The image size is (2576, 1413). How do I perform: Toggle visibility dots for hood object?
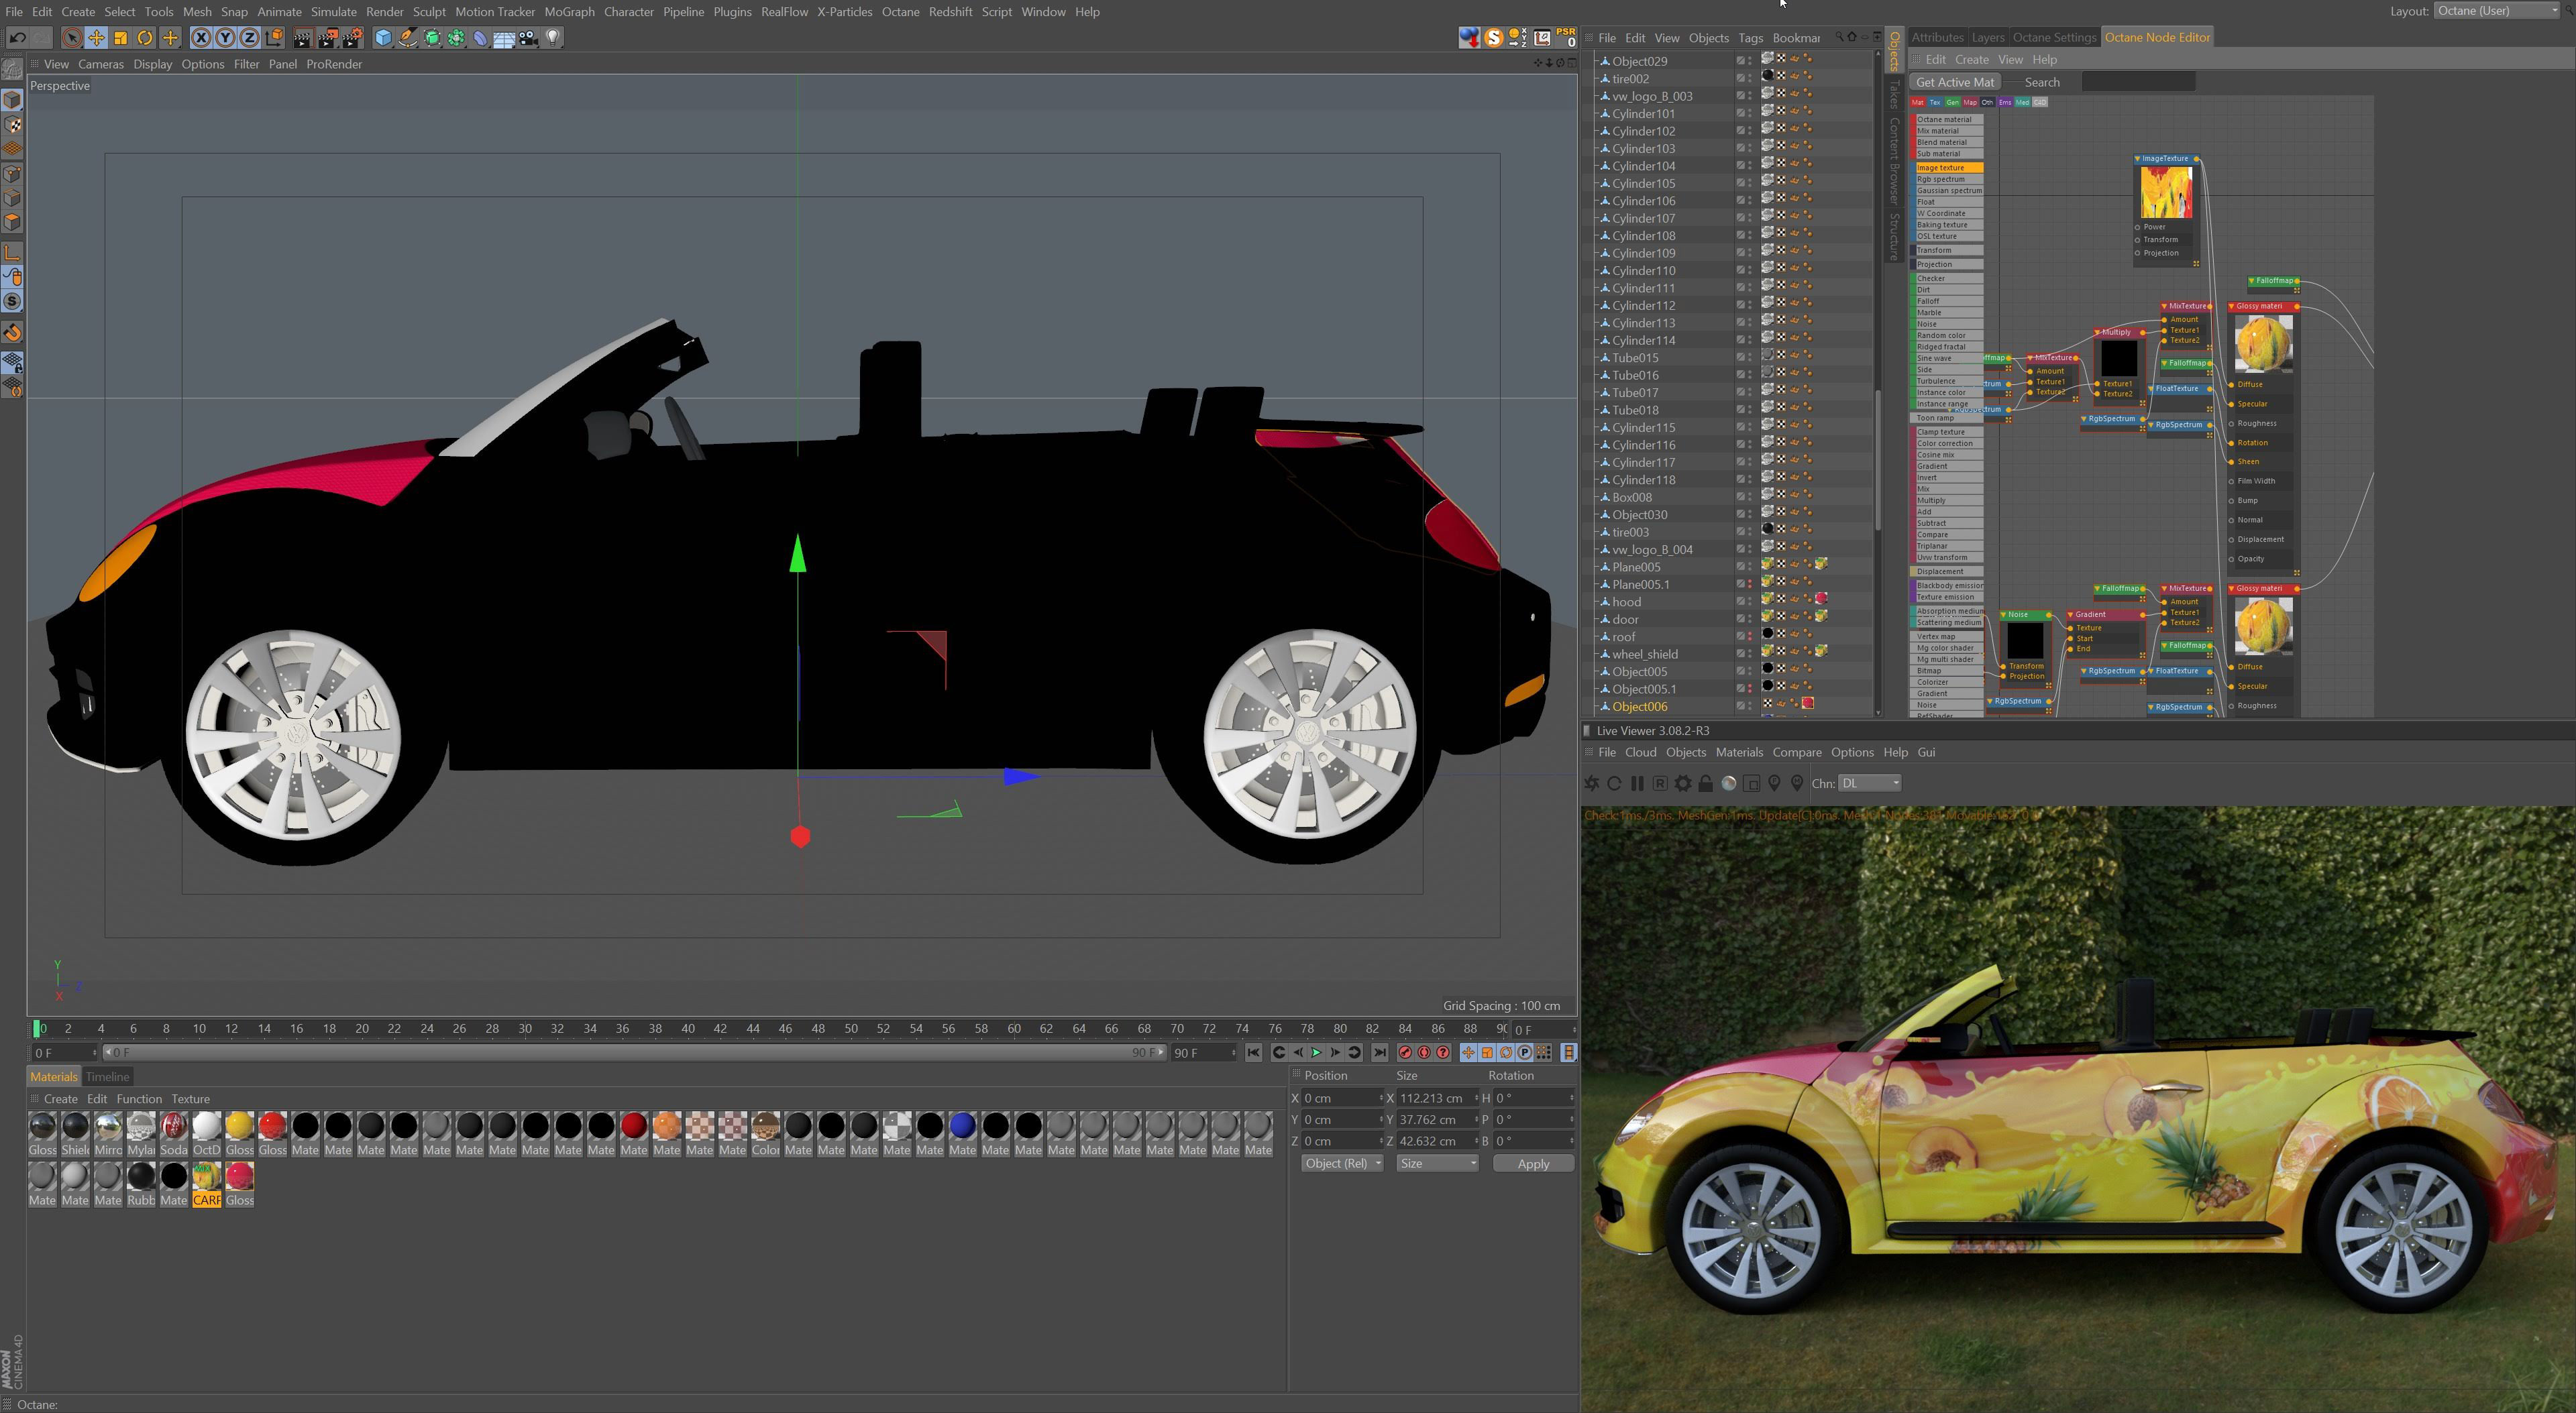coord(1749,601)
